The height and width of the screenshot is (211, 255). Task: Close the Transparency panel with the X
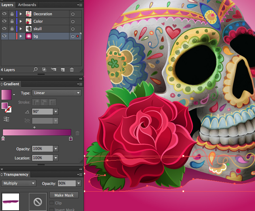point(2,169)
